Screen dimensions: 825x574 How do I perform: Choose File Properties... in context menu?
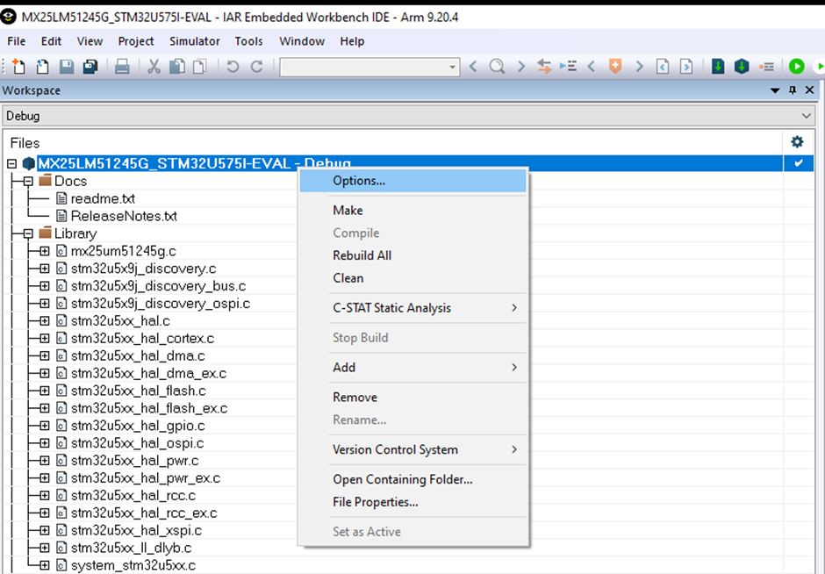click(413, 502)
